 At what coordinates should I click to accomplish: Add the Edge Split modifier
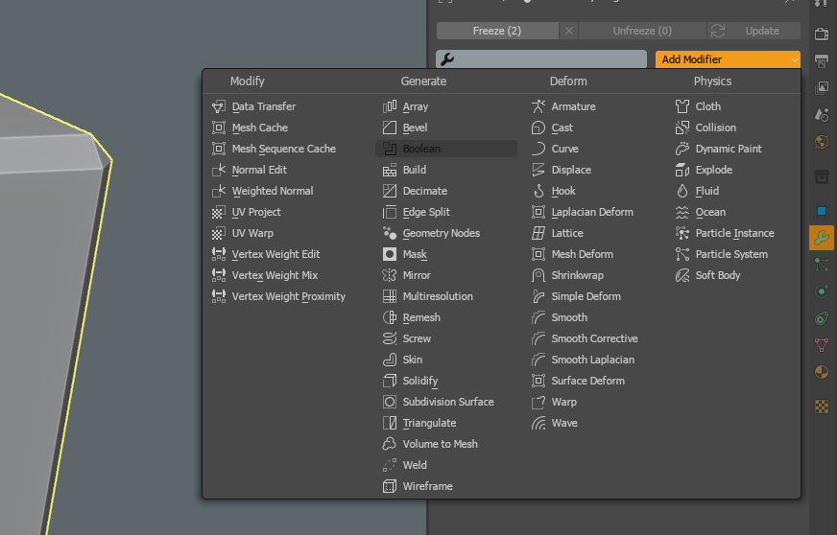[x=426, y=212]
